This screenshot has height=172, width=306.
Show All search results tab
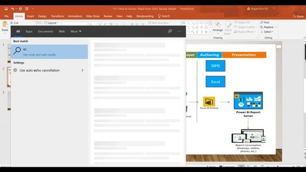18,32
